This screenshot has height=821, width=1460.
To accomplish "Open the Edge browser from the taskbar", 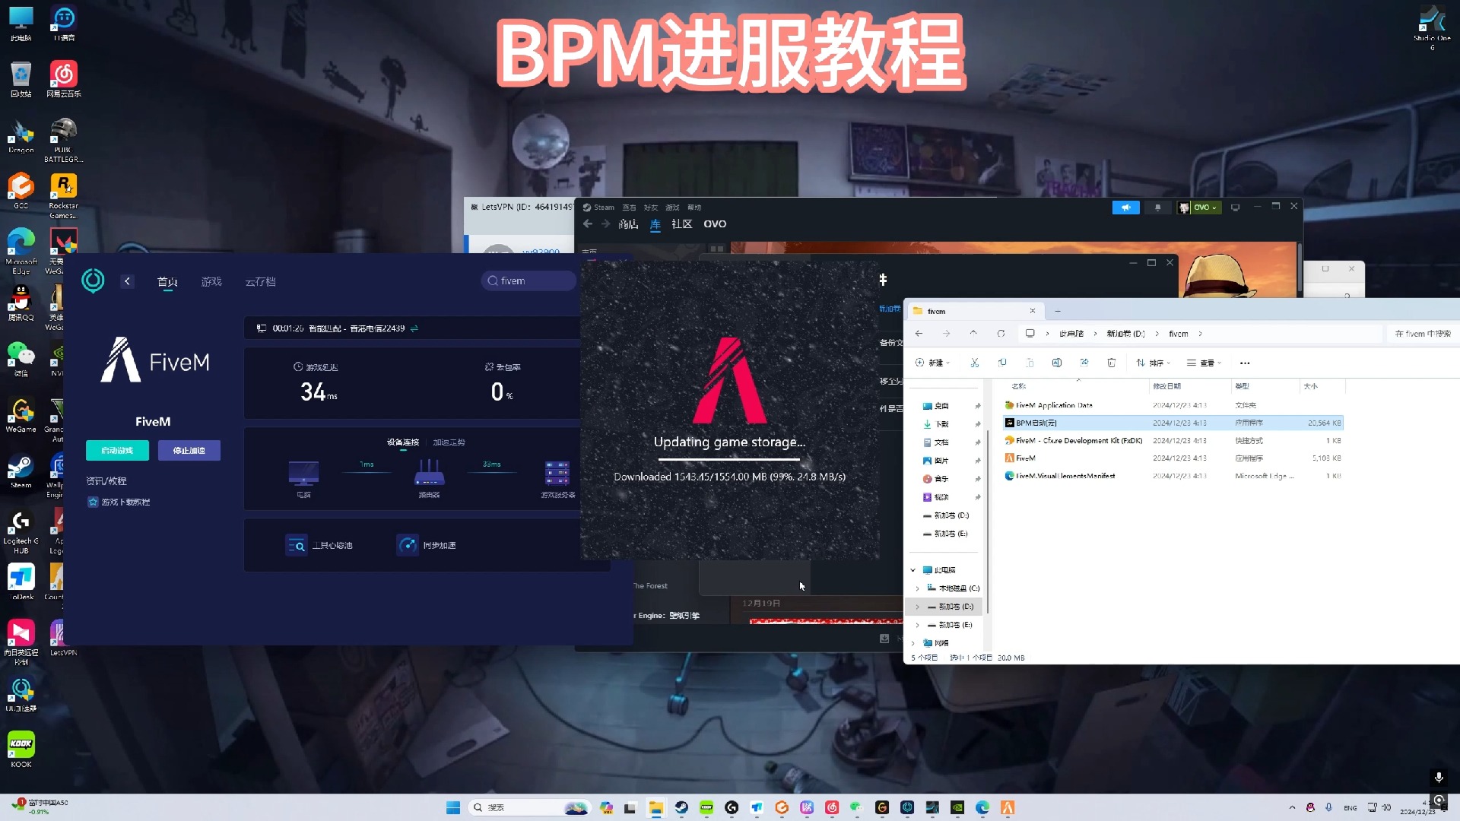I will (982, 807).
